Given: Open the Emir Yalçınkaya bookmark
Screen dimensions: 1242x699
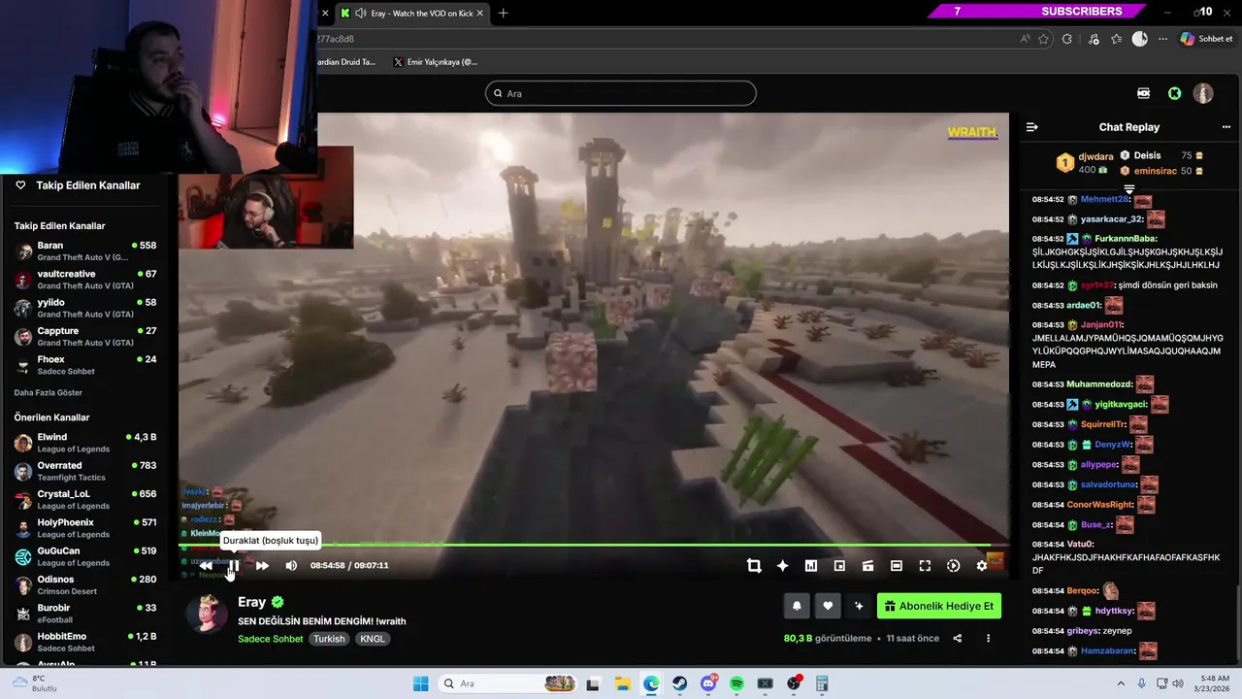Looking at the screenshot, I should pyautogui.click(x=436, y=62).
